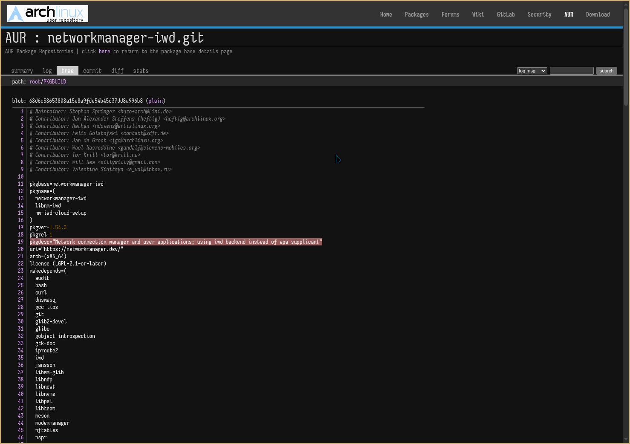The height and width of the screenshot is (444, 630).
Task: Visit the Wiki nav link
Action: [x=478, y=14]
